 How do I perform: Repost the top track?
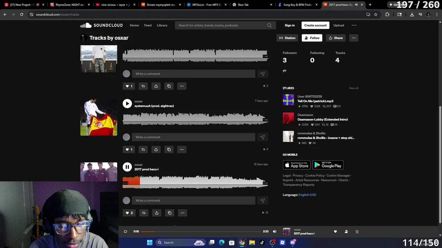[143, 86]
